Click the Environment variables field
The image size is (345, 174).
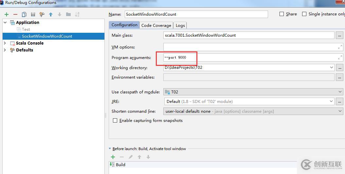[249, 77]
